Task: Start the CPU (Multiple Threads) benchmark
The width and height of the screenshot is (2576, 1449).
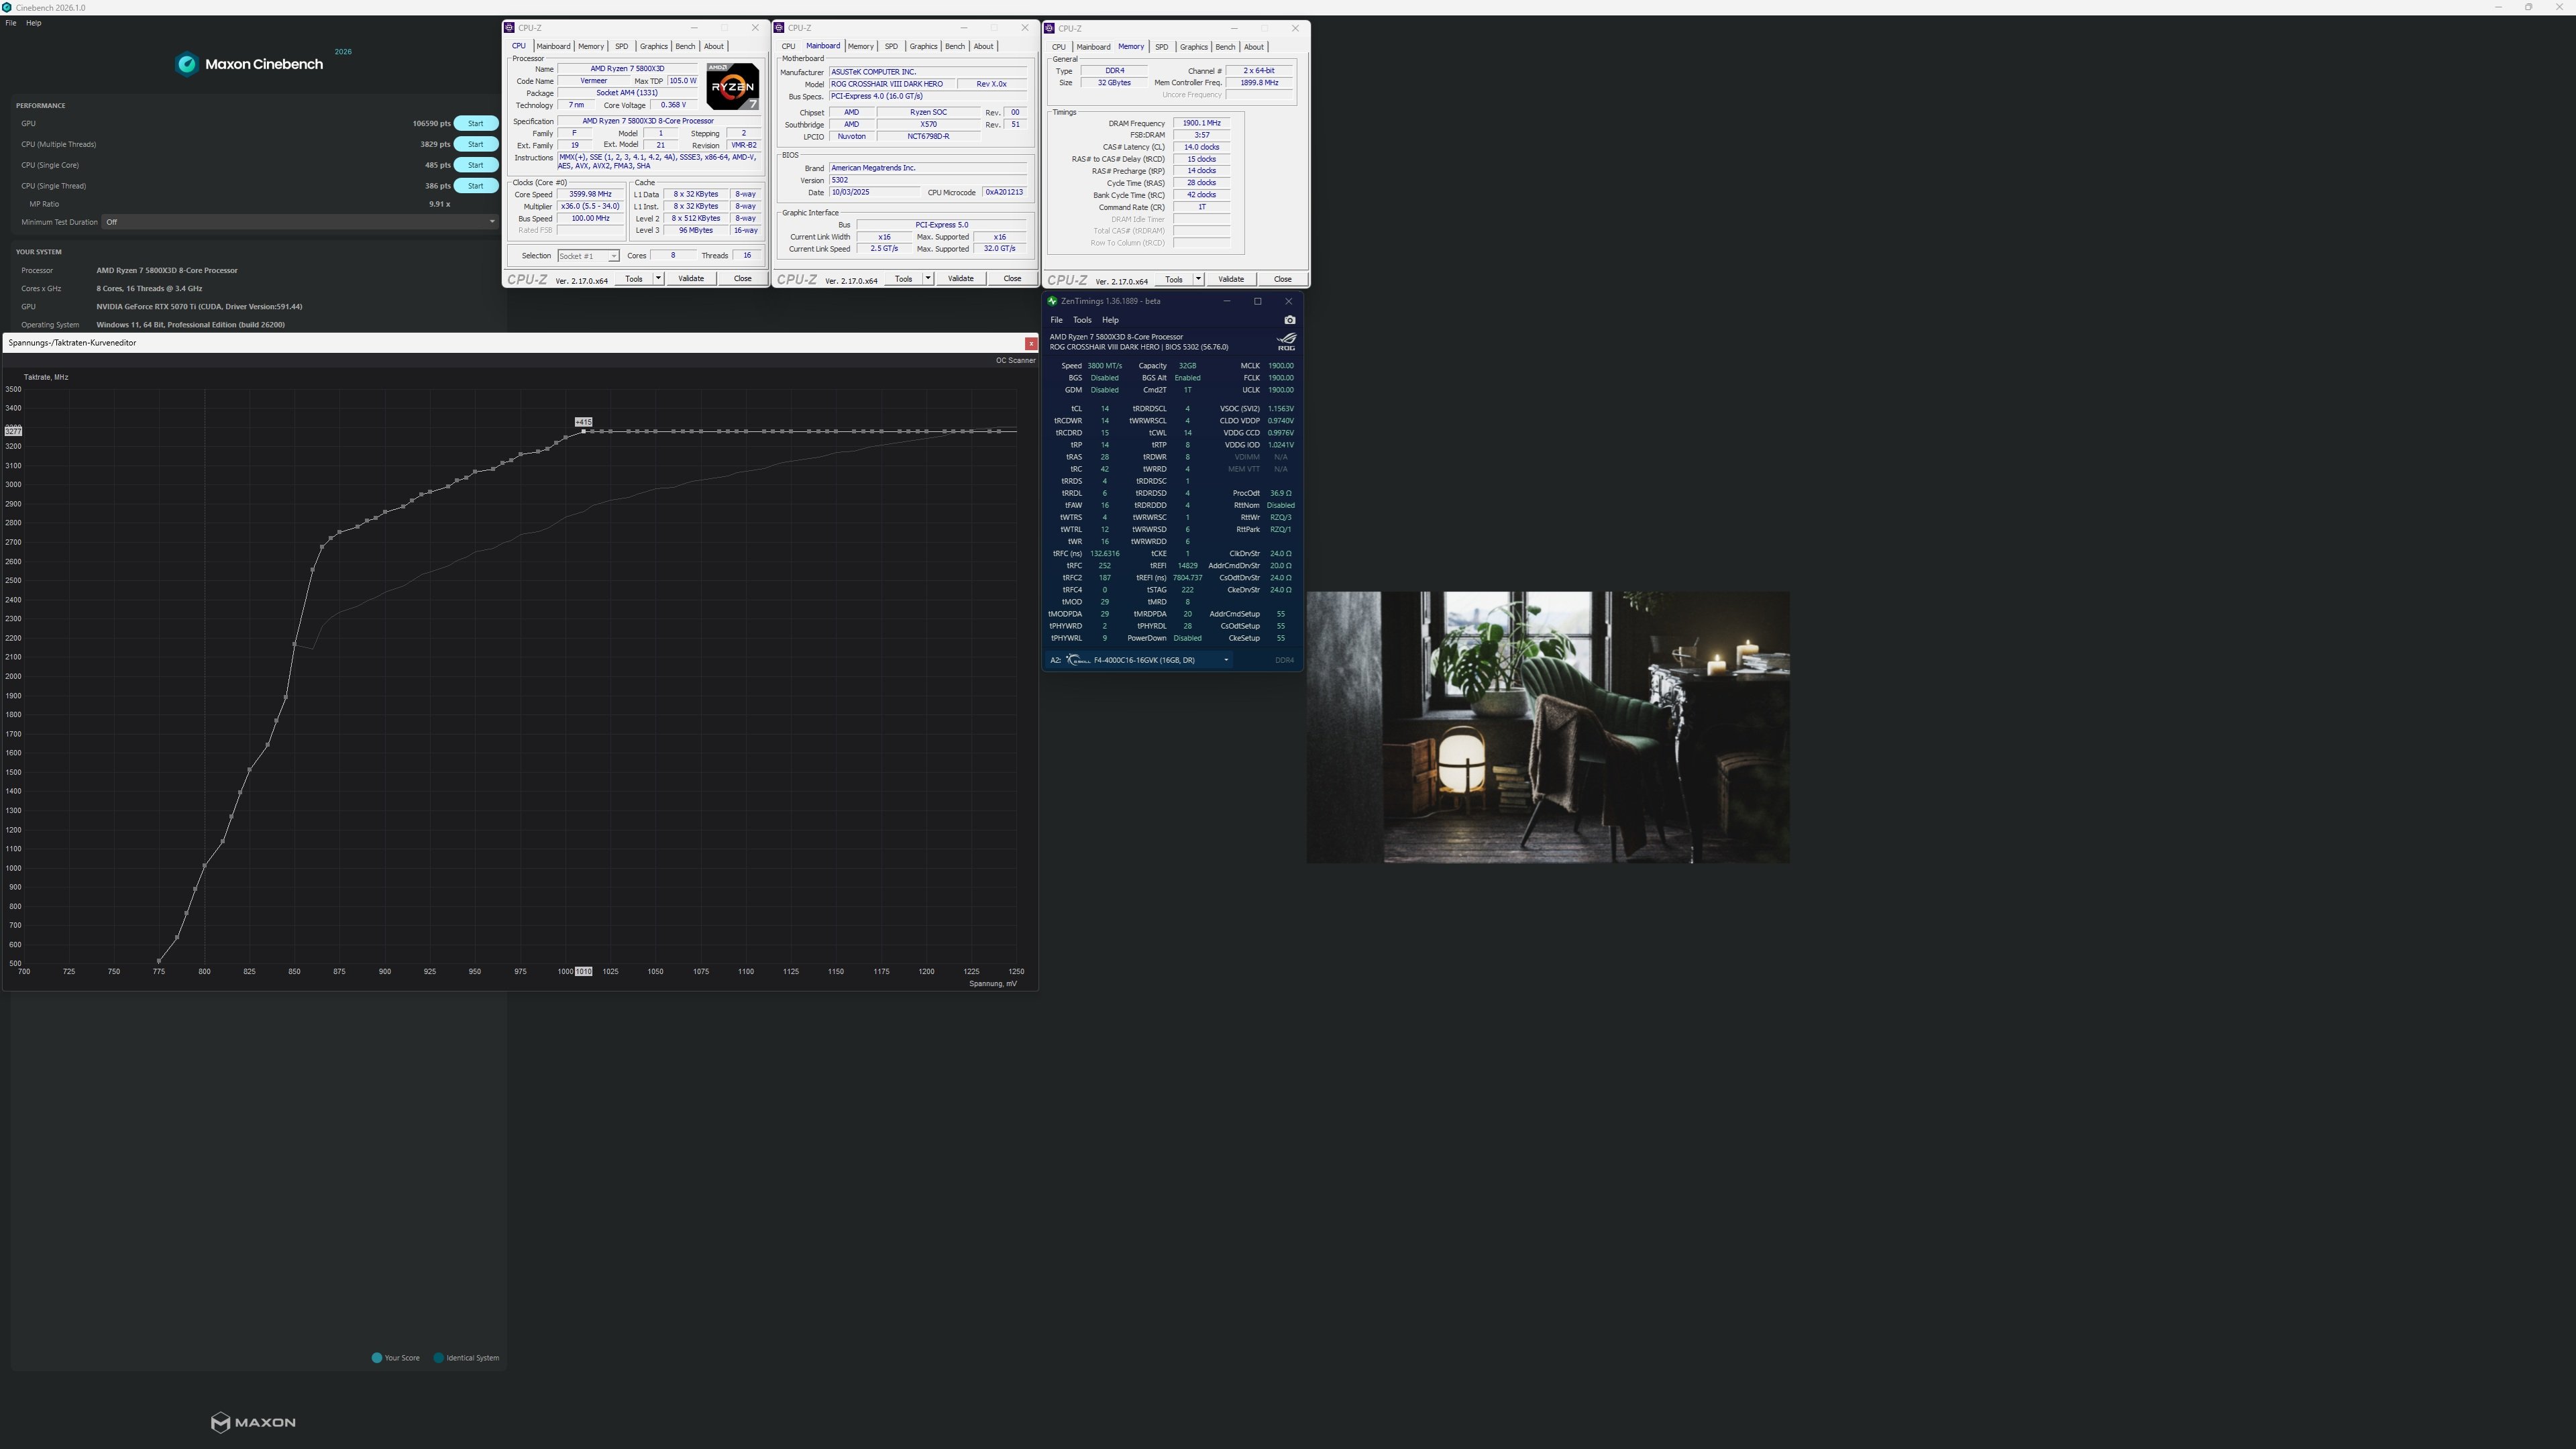Action: 475,144
